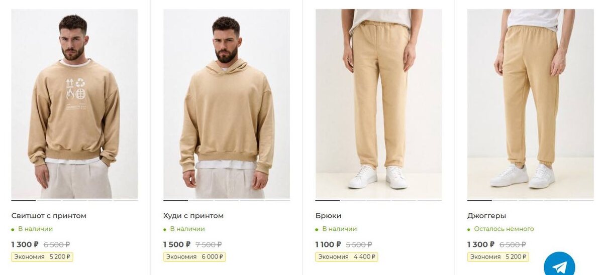Click the Экономия 5 200 ₽ badge on Свитшот
The height and width of the screenshot is (275, 603).
tap(42, 257)
